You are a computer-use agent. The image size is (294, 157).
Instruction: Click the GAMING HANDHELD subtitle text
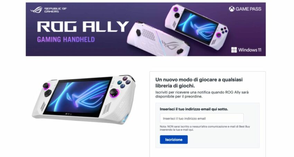66,40
